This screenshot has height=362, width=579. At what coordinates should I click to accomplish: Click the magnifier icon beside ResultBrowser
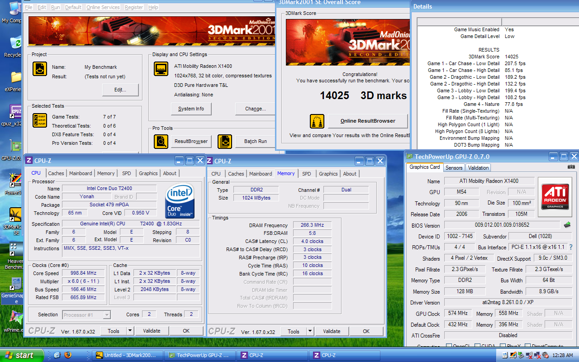161,141
